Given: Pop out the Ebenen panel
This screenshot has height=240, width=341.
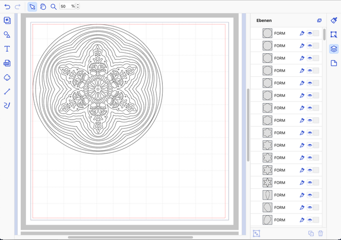Looking at the screenshot, I should point(319,20).
